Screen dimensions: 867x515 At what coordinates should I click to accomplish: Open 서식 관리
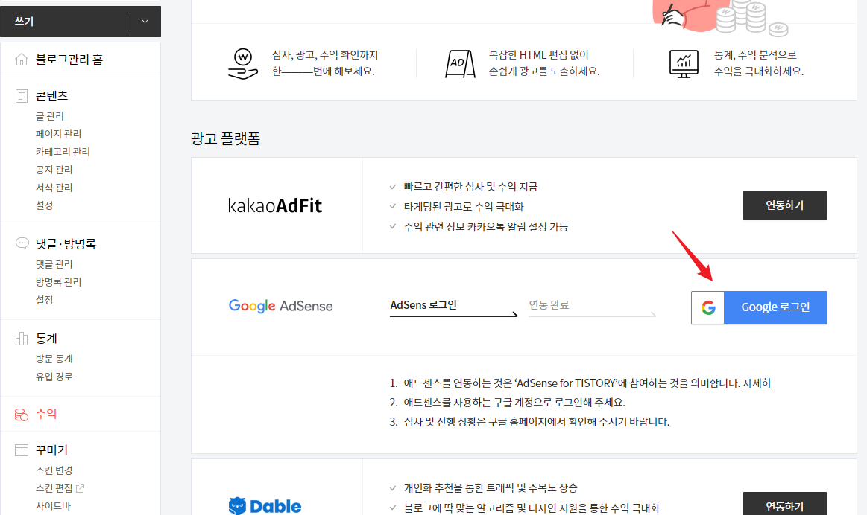[x=54, y=188]
